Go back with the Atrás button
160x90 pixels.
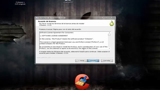[81, 60]
